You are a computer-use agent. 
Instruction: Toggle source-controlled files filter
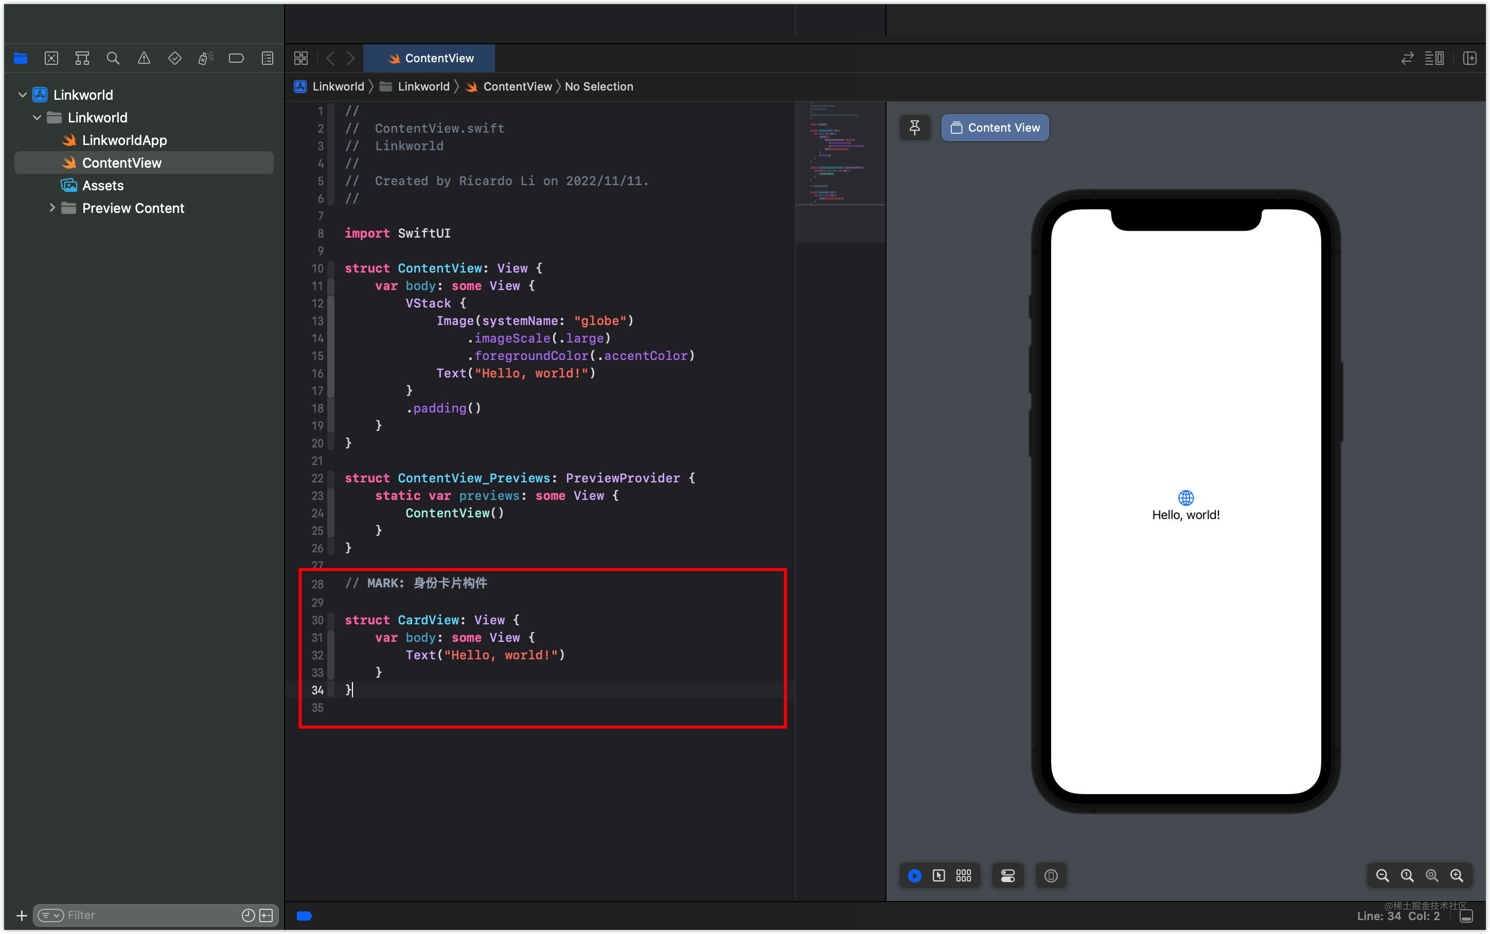266,915
